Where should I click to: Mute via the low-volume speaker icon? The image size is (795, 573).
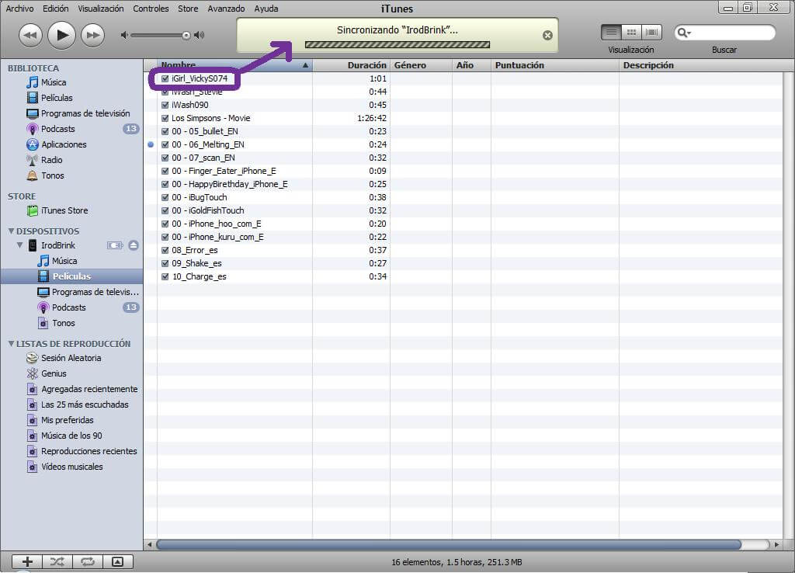123,35
